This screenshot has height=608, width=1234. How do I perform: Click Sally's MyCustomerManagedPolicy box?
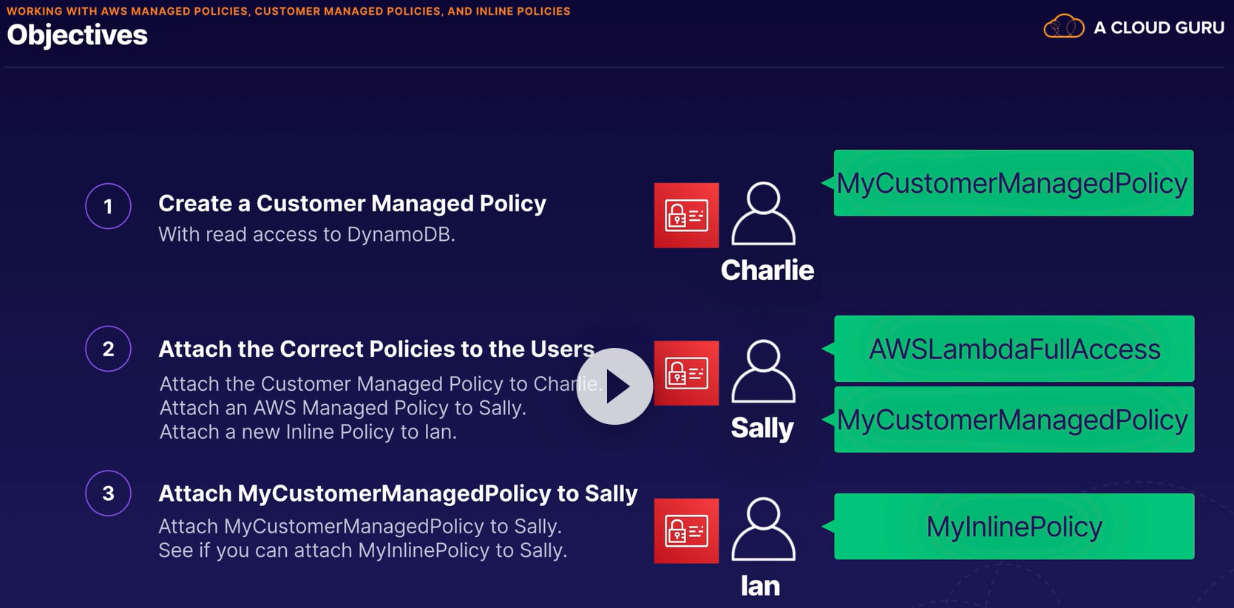pyautogui.click(x=1014, y=420)
